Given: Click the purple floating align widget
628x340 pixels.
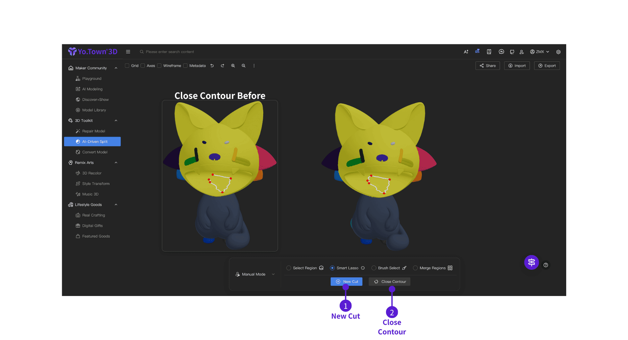Looking at the screenshot, I should click(x=531, y=262).
